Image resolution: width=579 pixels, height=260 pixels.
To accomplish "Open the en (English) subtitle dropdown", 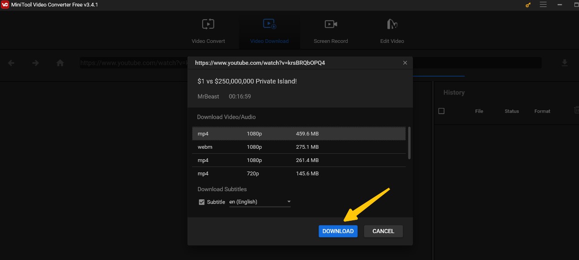I will click(260, 202).
